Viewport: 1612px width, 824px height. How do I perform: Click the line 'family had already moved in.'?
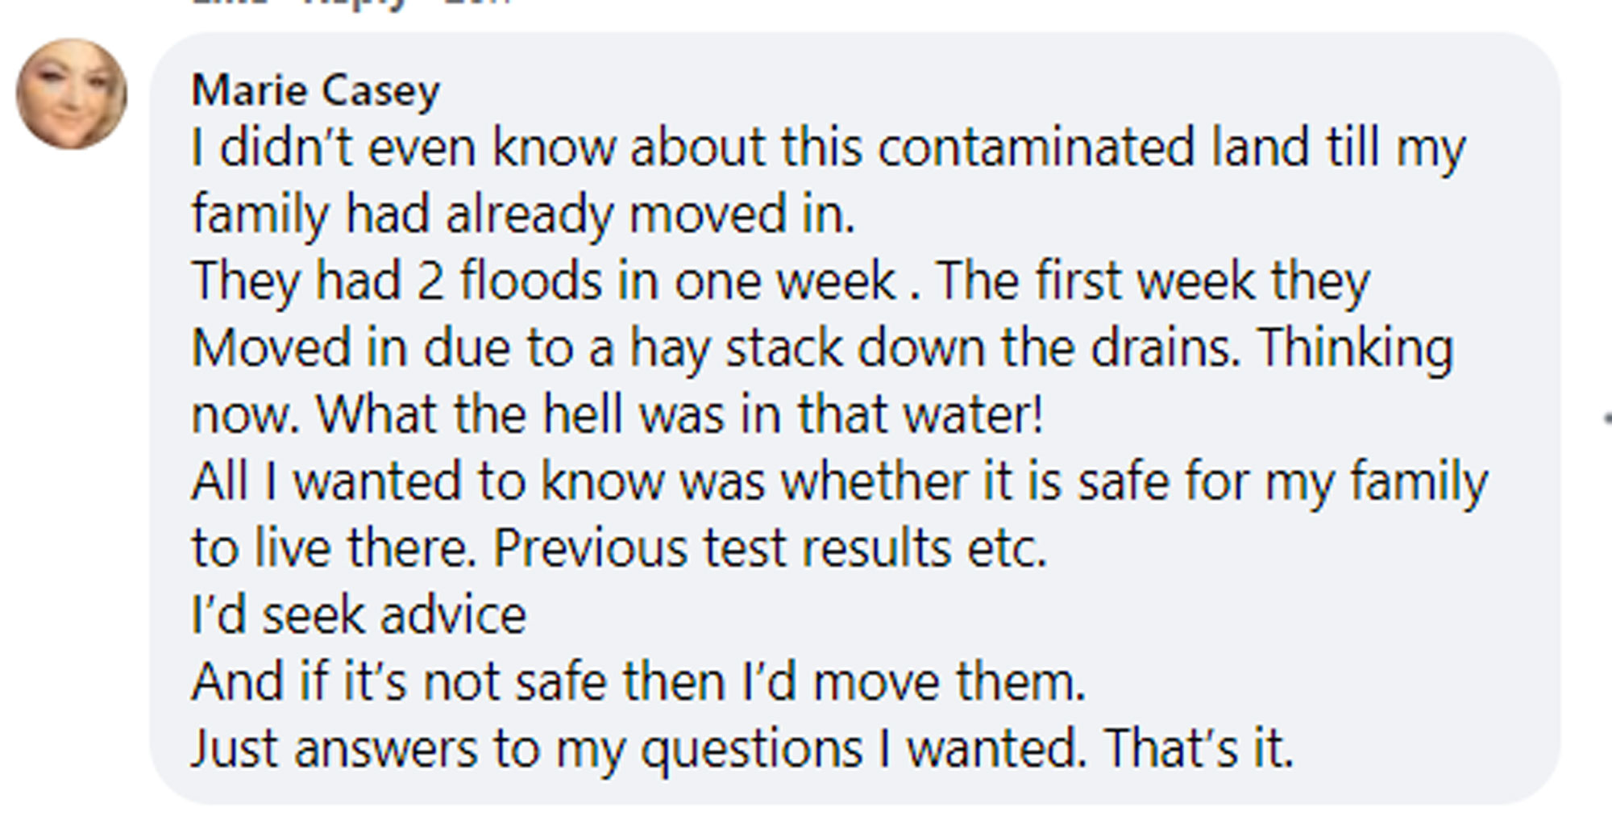click(523, 216)
